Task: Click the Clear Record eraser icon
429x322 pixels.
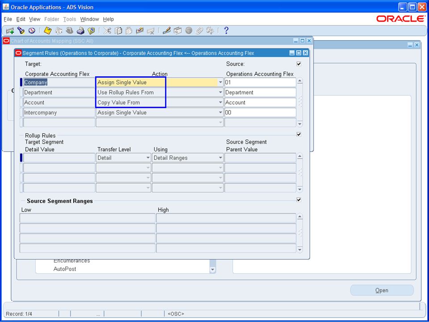Action: point(140,31)
